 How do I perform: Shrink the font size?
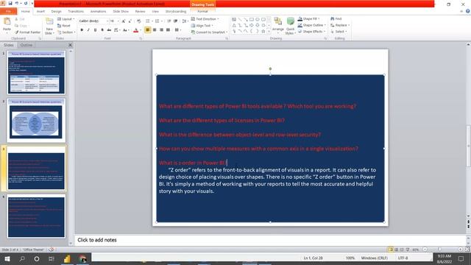[130, 21]
